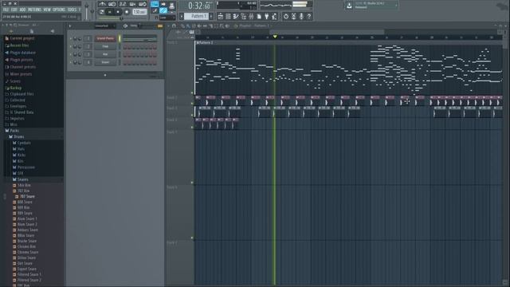Toggle Track 4 mute LED in playlist

click(x=192, y=128)
